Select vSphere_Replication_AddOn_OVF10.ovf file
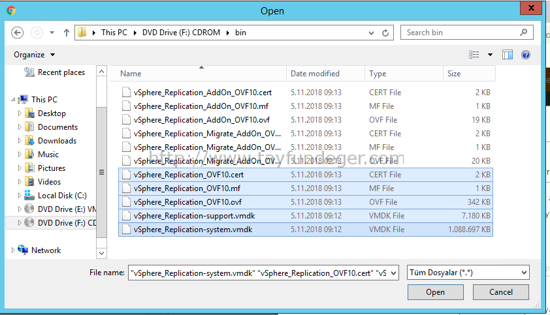 (x=306, y=120)
